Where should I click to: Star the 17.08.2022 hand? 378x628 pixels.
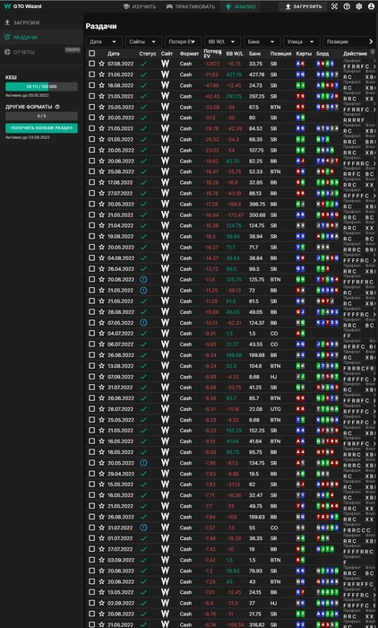[101, 182]
